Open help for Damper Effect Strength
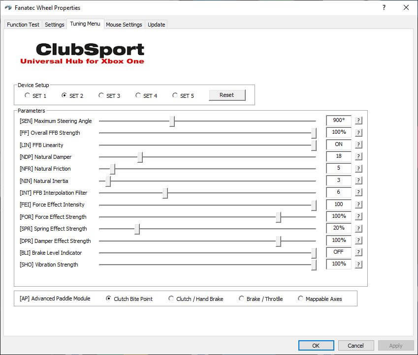Viewport: 418px width, 355px height. pyautogui.click(x=358, y=240)
